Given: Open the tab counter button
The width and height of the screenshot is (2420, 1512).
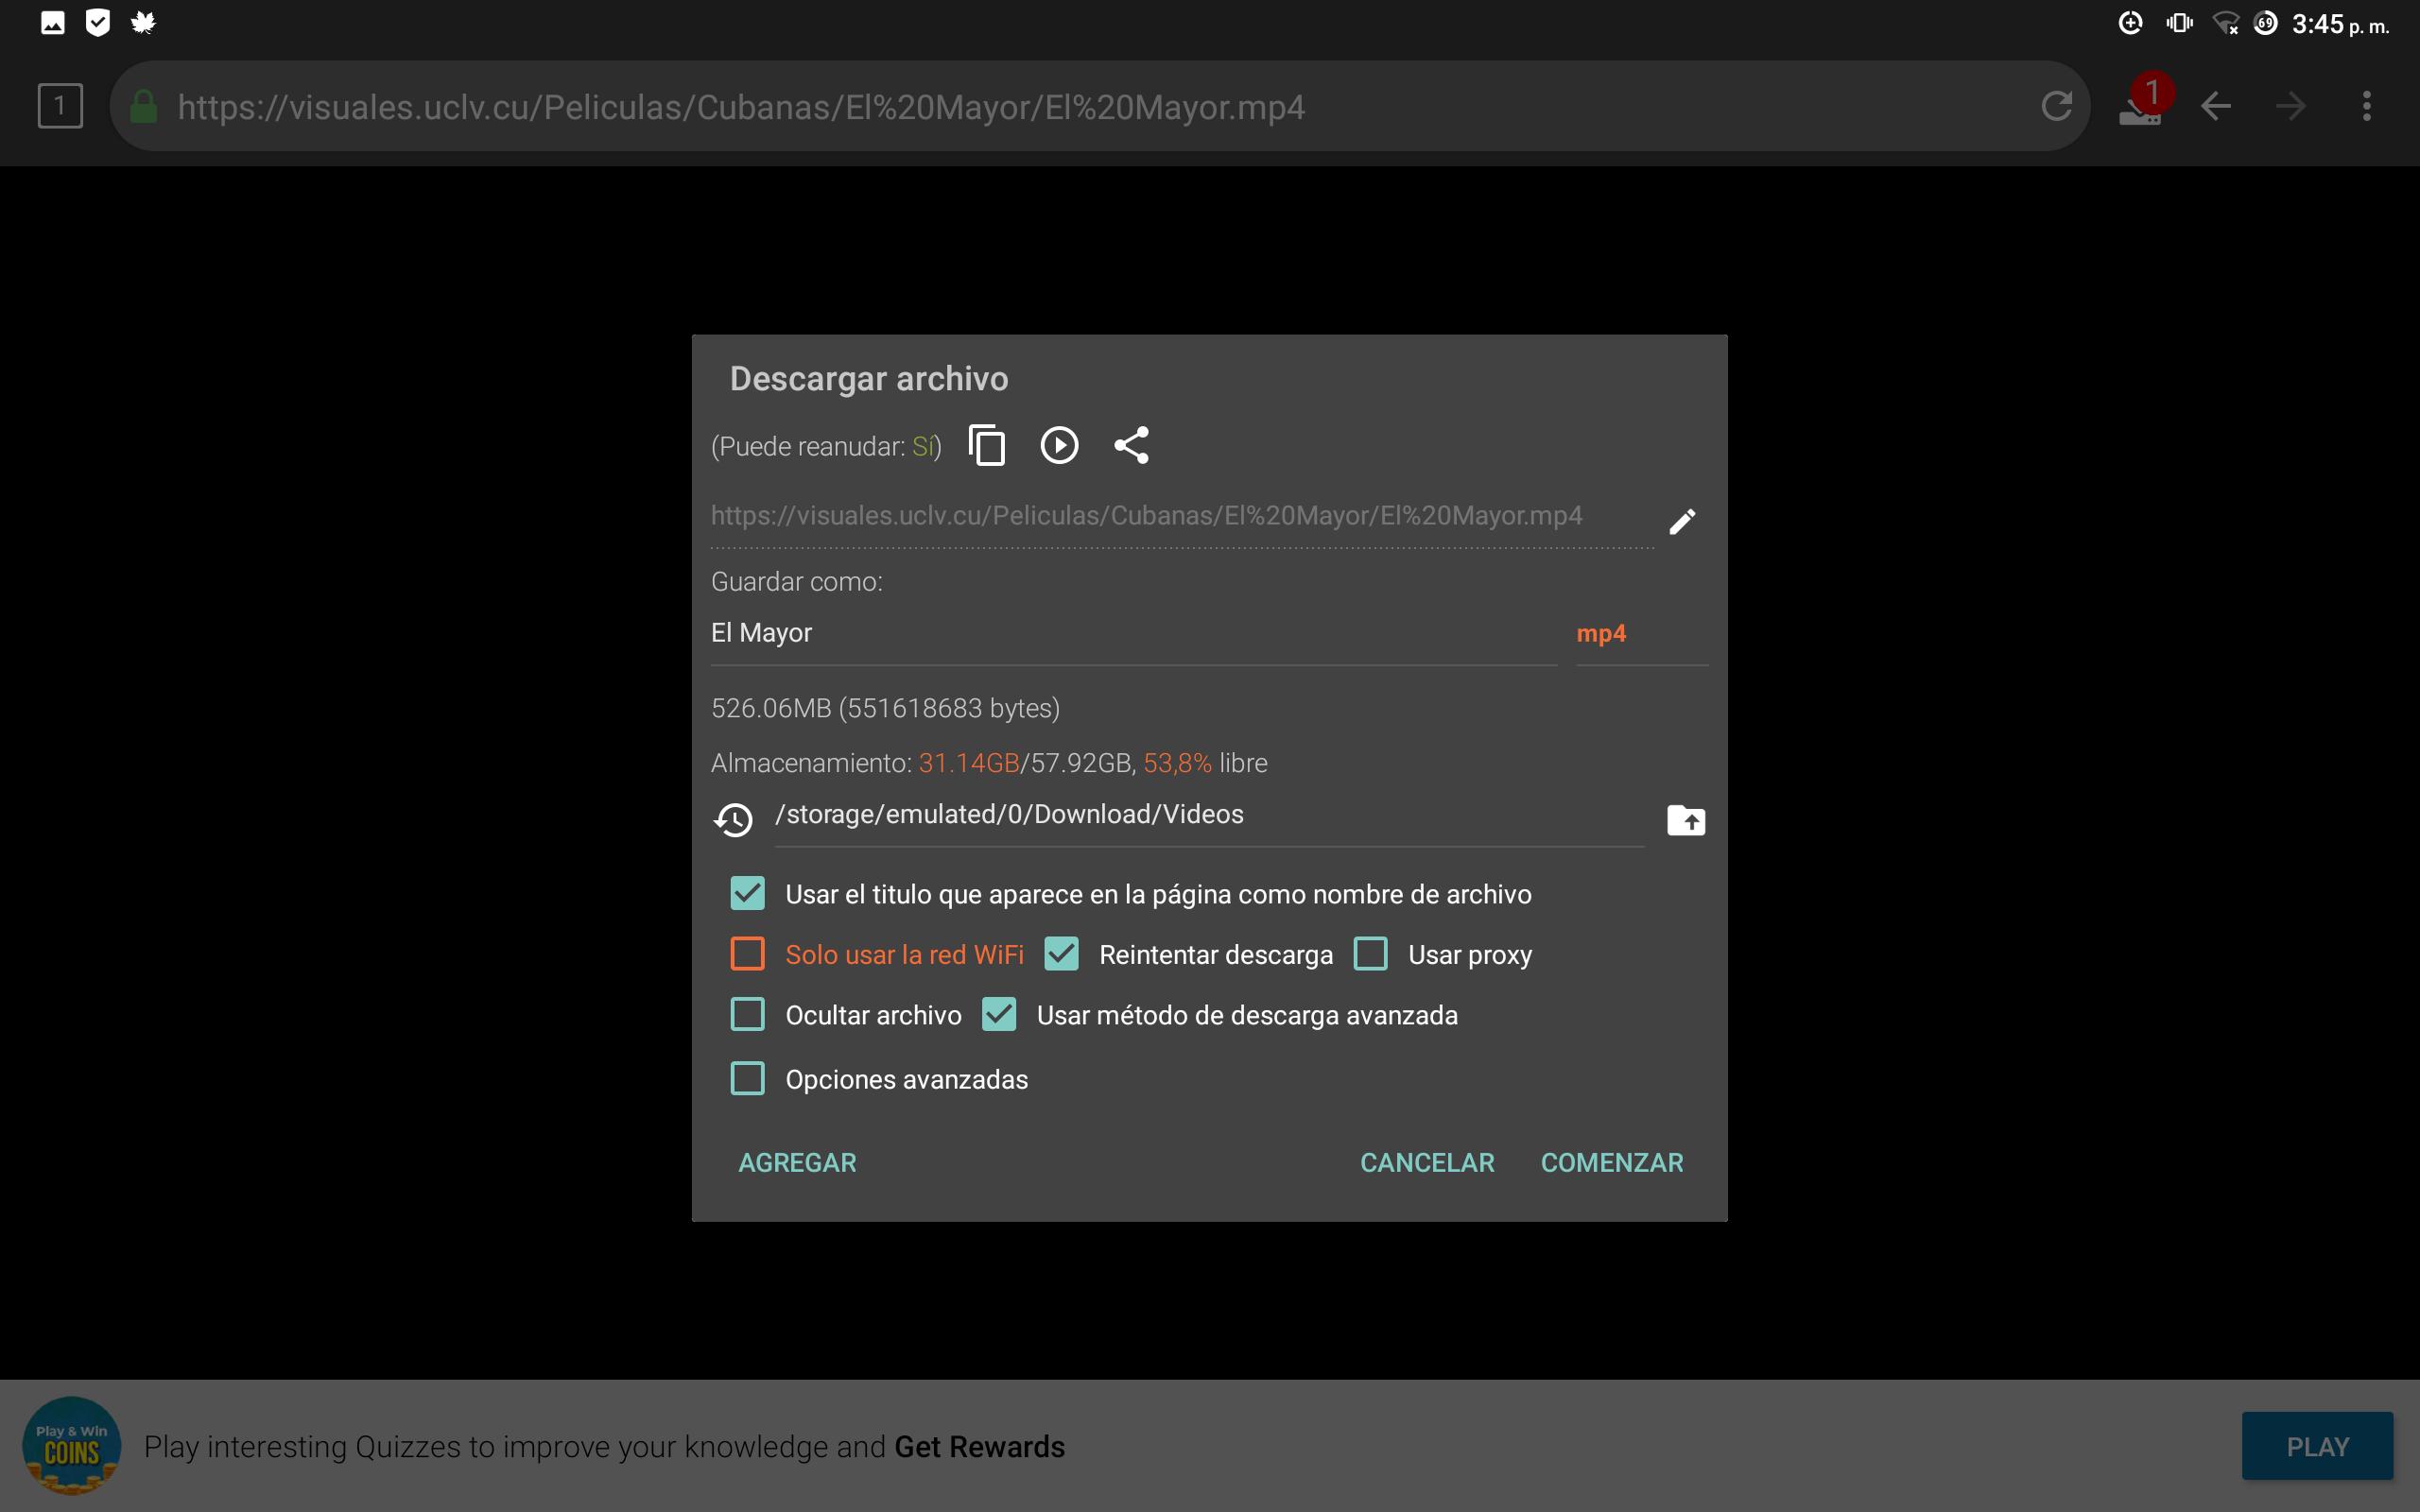Looking at the screenshot, I should point(60,105).
